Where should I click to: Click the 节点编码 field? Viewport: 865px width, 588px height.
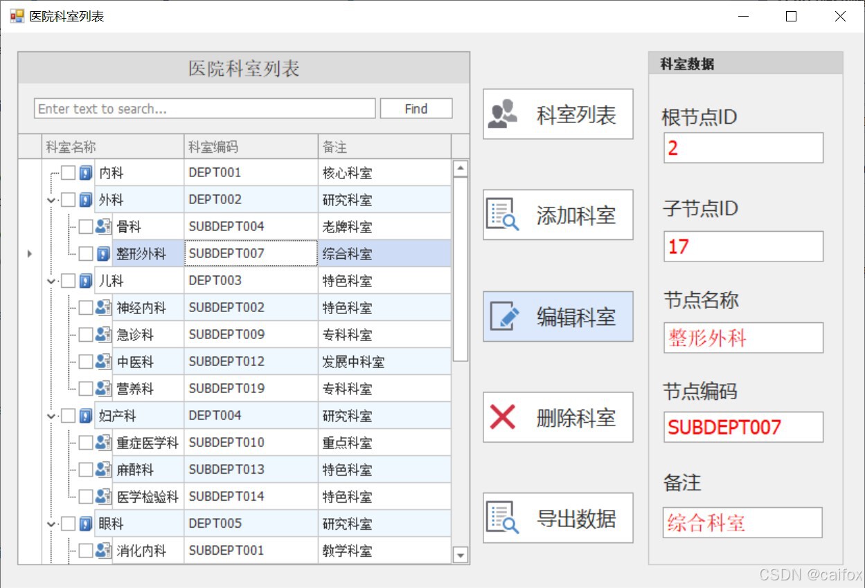[x=743, y=428]
